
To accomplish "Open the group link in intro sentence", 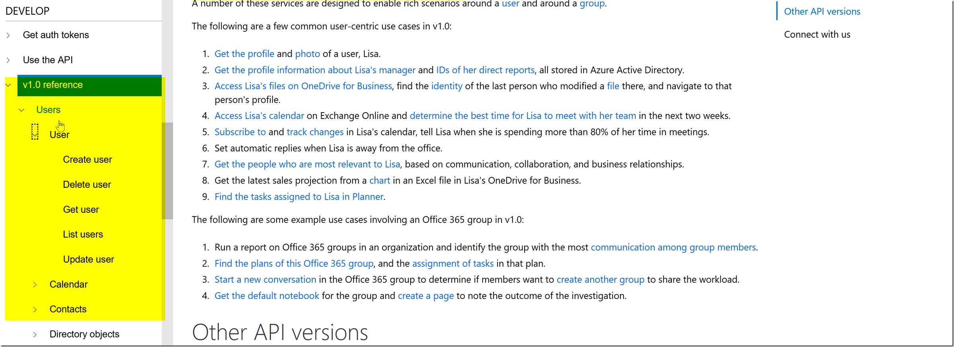I will click(592, 4).
